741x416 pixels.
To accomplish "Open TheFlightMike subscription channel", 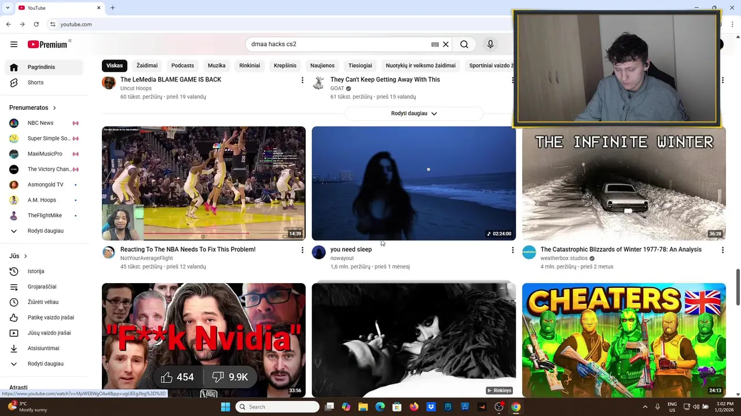I will (44, 216).
